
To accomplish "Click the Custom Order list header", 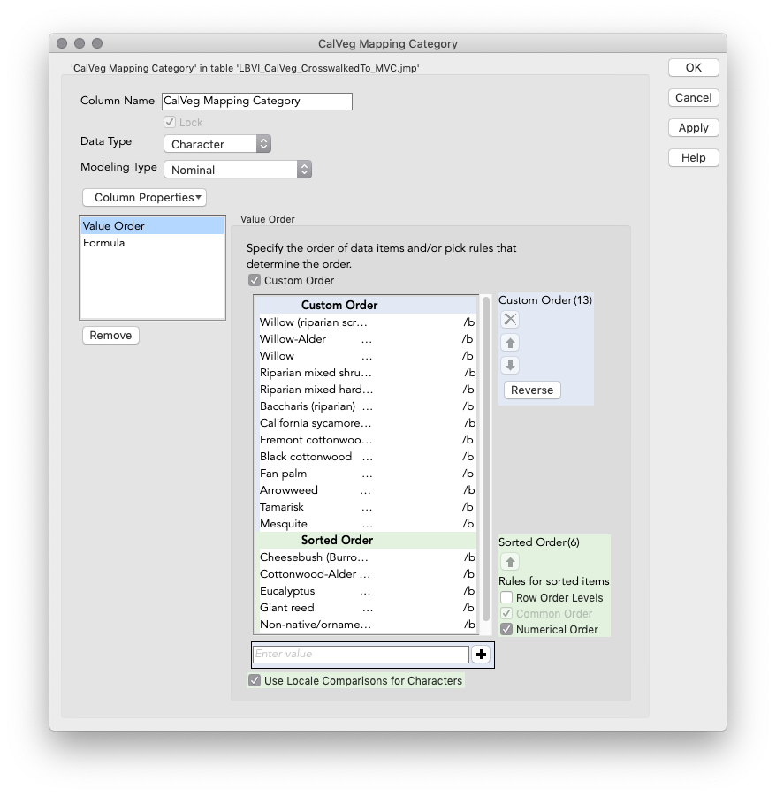I will [x=367, y=305].
